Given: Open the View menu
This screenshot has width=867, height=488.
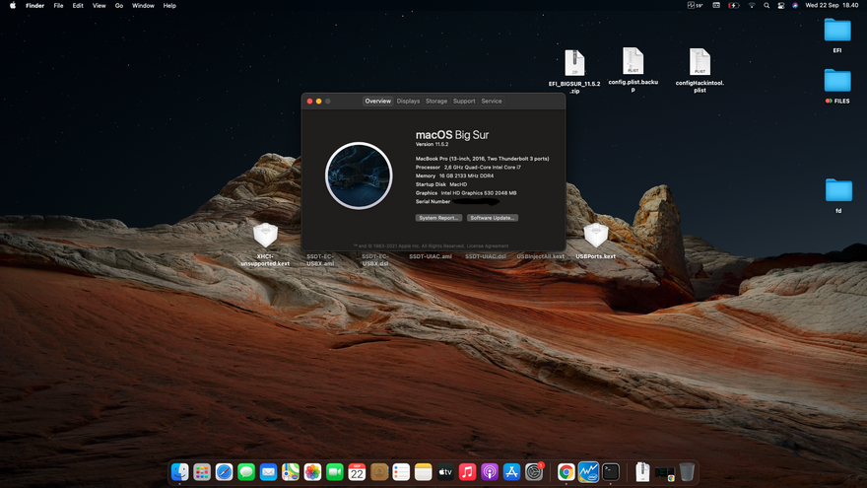Looking at the screenshot, I should point(99,6).
